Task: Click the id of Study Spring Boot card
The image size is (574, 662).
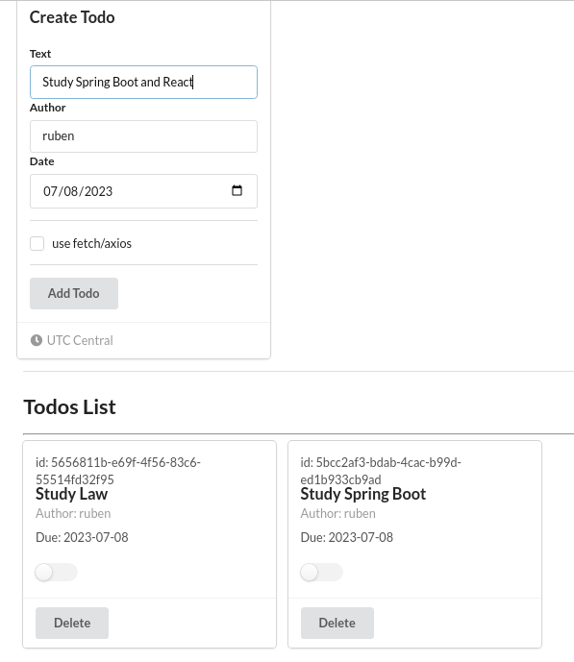Action: tap(381, 471)
